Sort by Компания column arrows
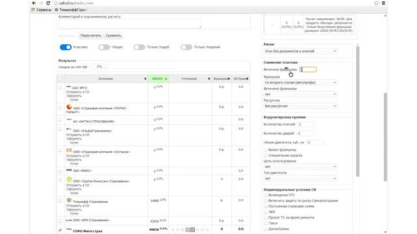Viewport: 417px width, 234px height. tap(145, 79)
